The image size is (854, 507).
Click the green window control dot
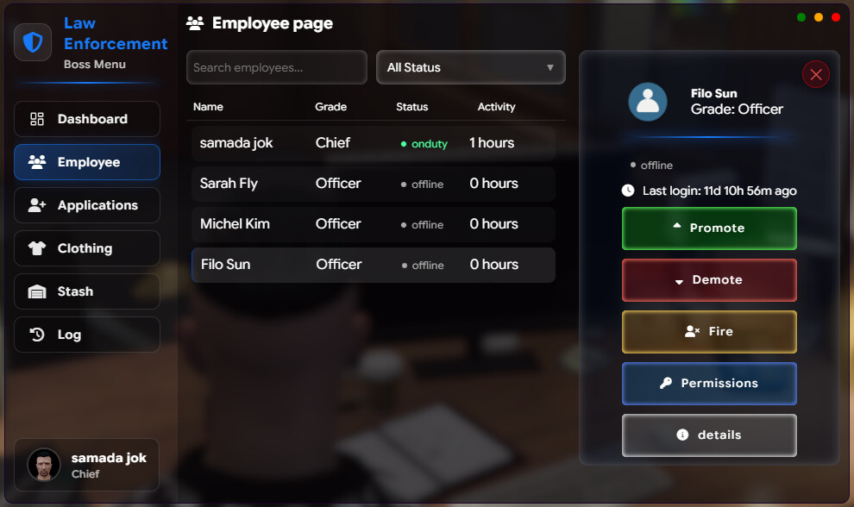(801, 17)
